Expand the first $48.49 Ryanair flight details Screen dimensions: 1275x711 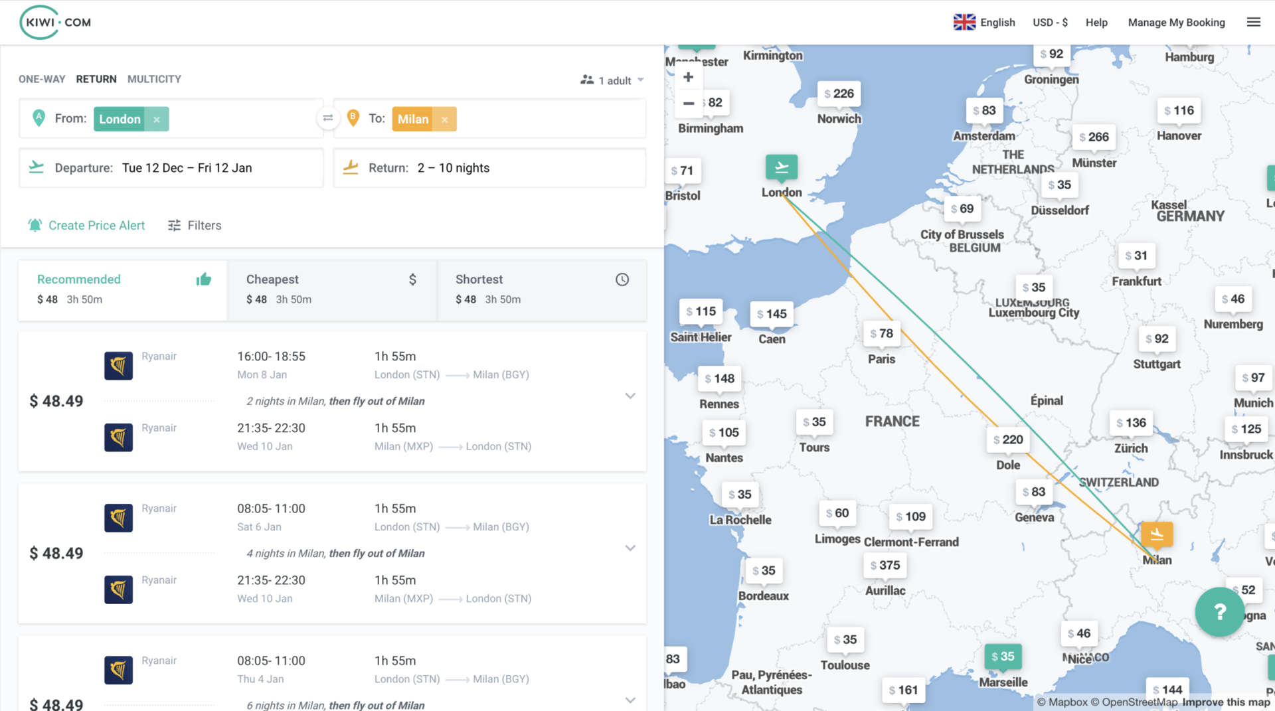[630, 396]
